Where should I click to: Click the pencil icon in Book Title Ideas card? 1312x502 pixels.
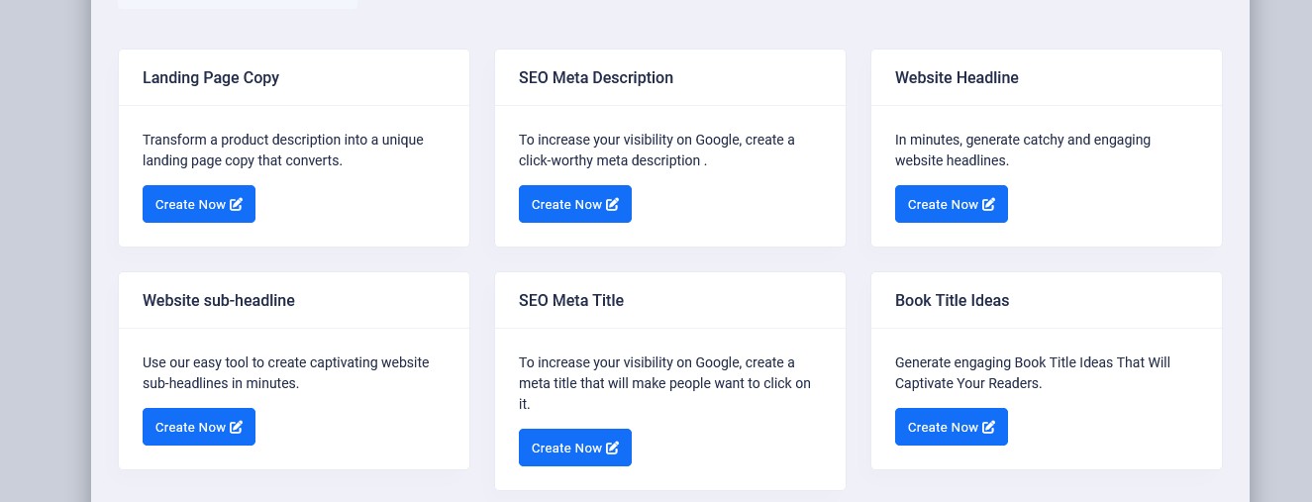pos(988,427)
